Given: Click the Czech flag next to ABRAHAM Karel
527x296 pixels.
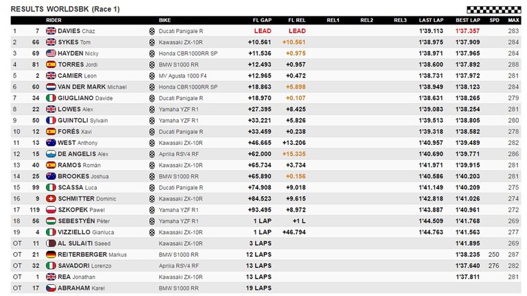Looking at the screenshot, I should click(51, 288).
